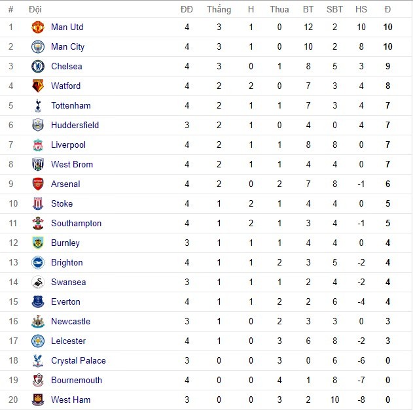Viewport: 413px width, 410px height.
Task: Go to the Bournemouth team page
Action: [77, 380]
